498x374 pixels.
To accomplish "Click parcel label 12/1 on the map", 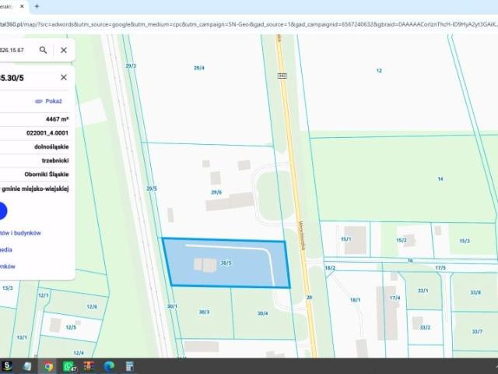I will pyautogui.click(x=44, y=295).
